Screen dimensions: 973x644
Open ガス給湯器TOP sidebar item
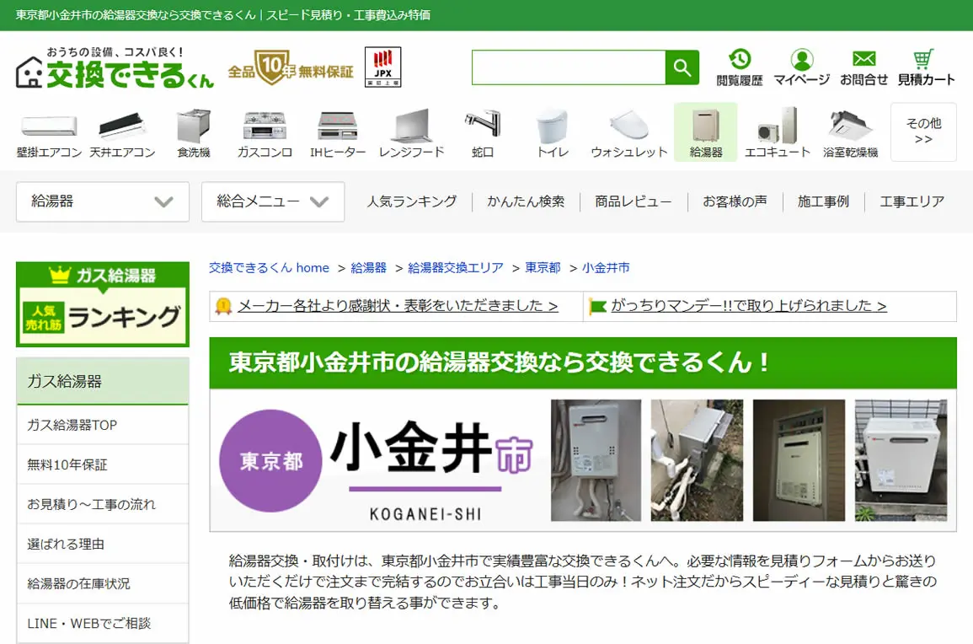pos(103,425)
